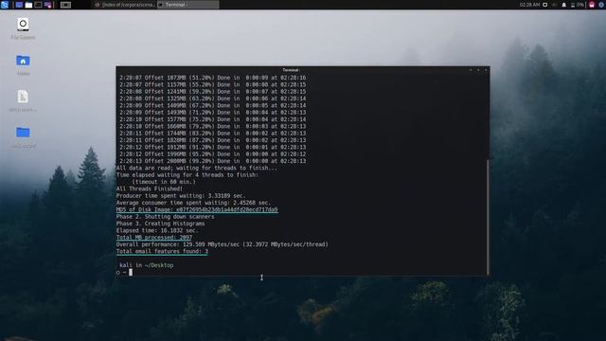Click MD5 of Disk Image line
The width and height of the screenshot is (606, 341).
(x=197, y=209)
